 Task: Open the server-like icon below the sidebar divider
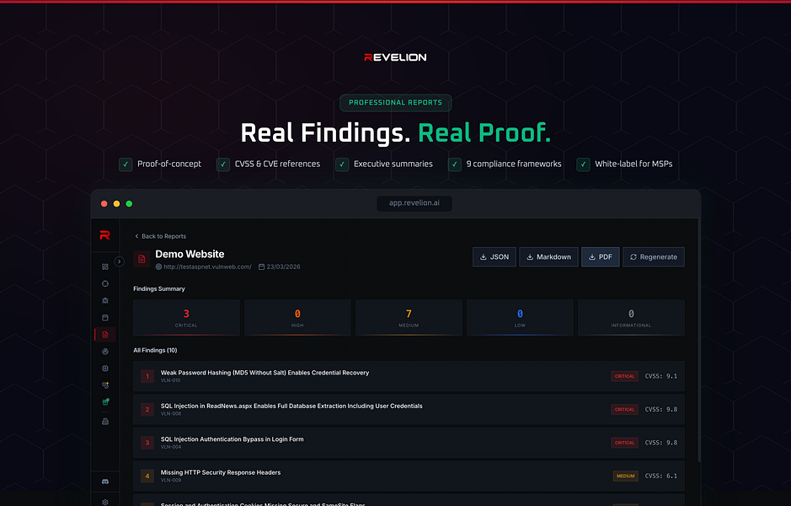(x=105, y=421)
